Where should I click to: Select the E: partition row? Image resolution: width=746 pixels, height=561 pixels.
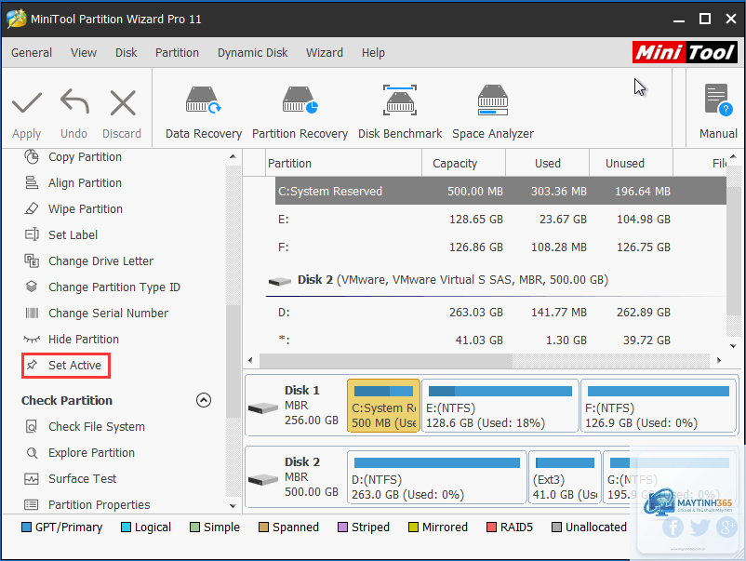[x=500, y=220]
